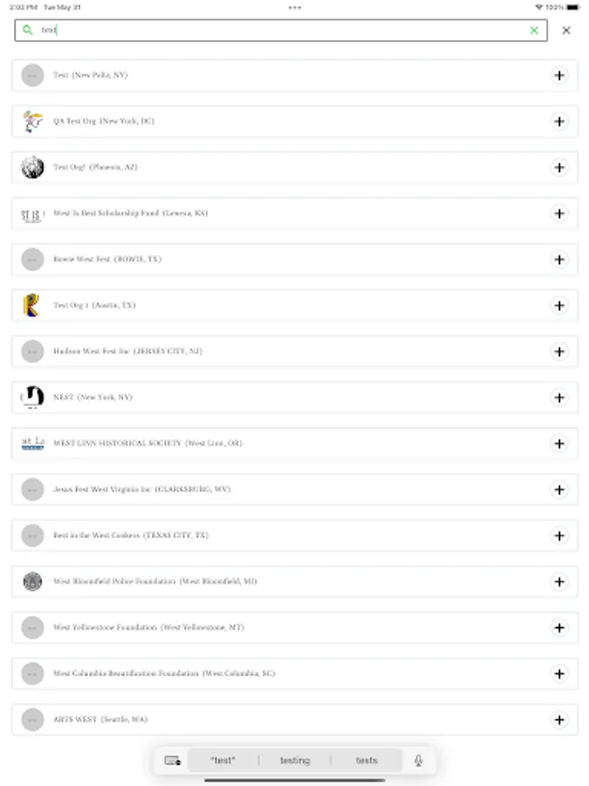The image size is (589, 786).
Task: Select West Is Best Scholarship Fund logo
Action: pos(32,213)
